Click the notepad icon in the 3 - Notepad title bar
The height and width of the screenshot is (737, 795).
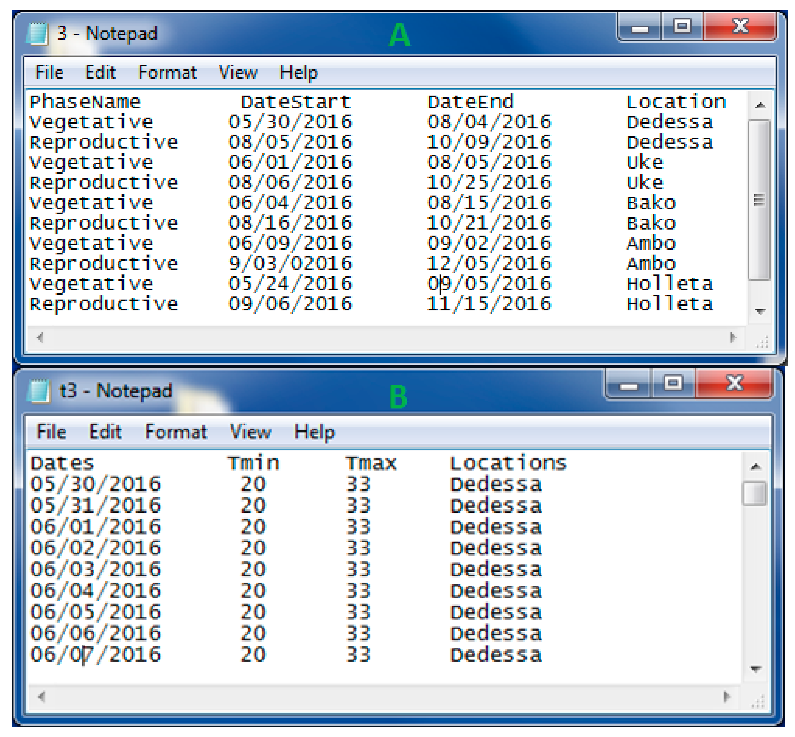coord(37,34)
